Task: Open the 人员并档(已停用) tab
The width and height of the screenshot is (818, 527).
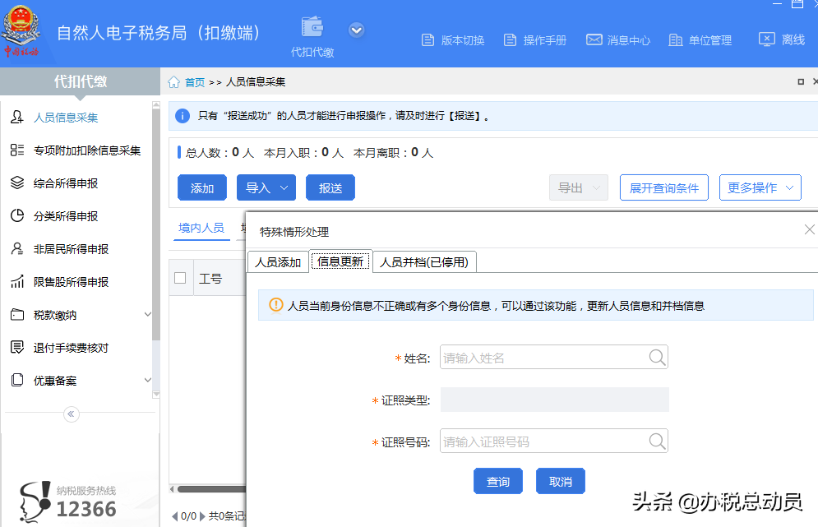Action: tap(425, 261)
